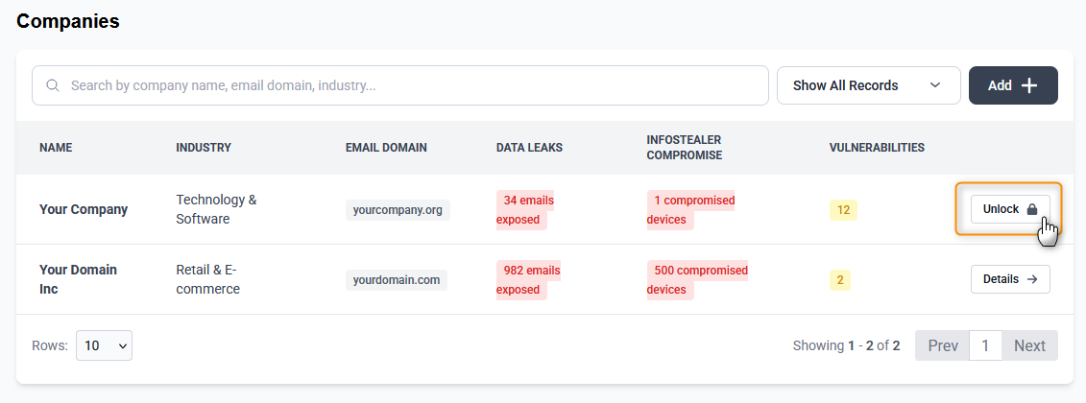Click the arrow icon on Details button

[1032, 279]
